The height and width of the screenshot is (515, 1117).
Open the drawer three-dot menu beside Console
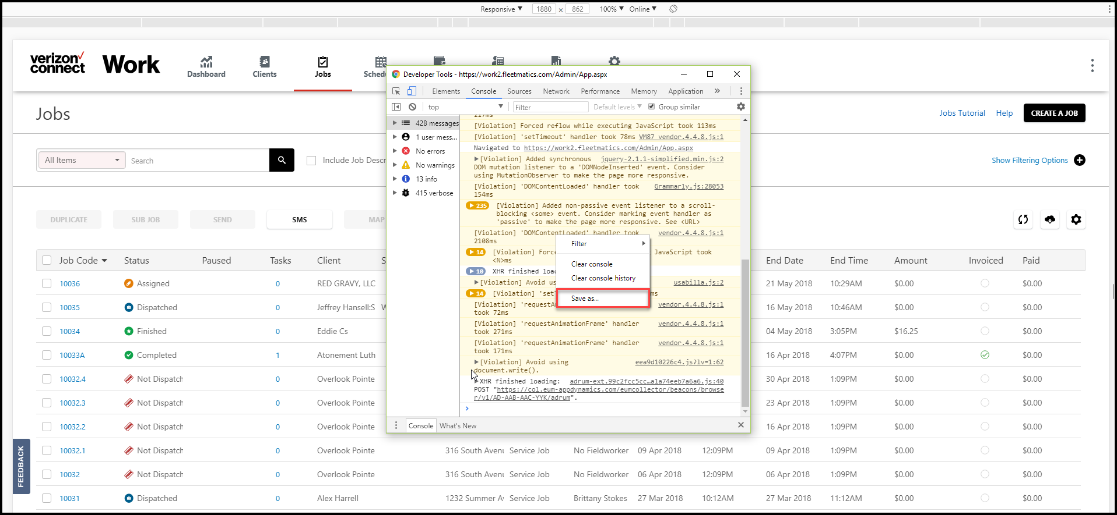pos(396,425)
